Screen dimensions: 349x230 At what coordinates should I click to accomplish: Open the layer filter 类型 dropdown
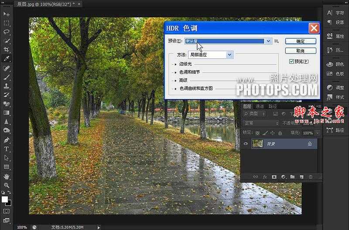(x=254, y=114)
